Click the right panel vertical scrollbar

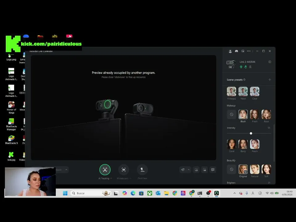tap(274, 143)
